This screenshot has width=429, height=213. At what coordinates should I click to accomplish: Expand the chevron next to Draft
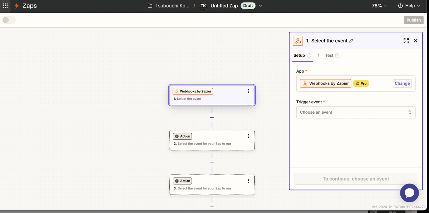[x=260, y=6]
